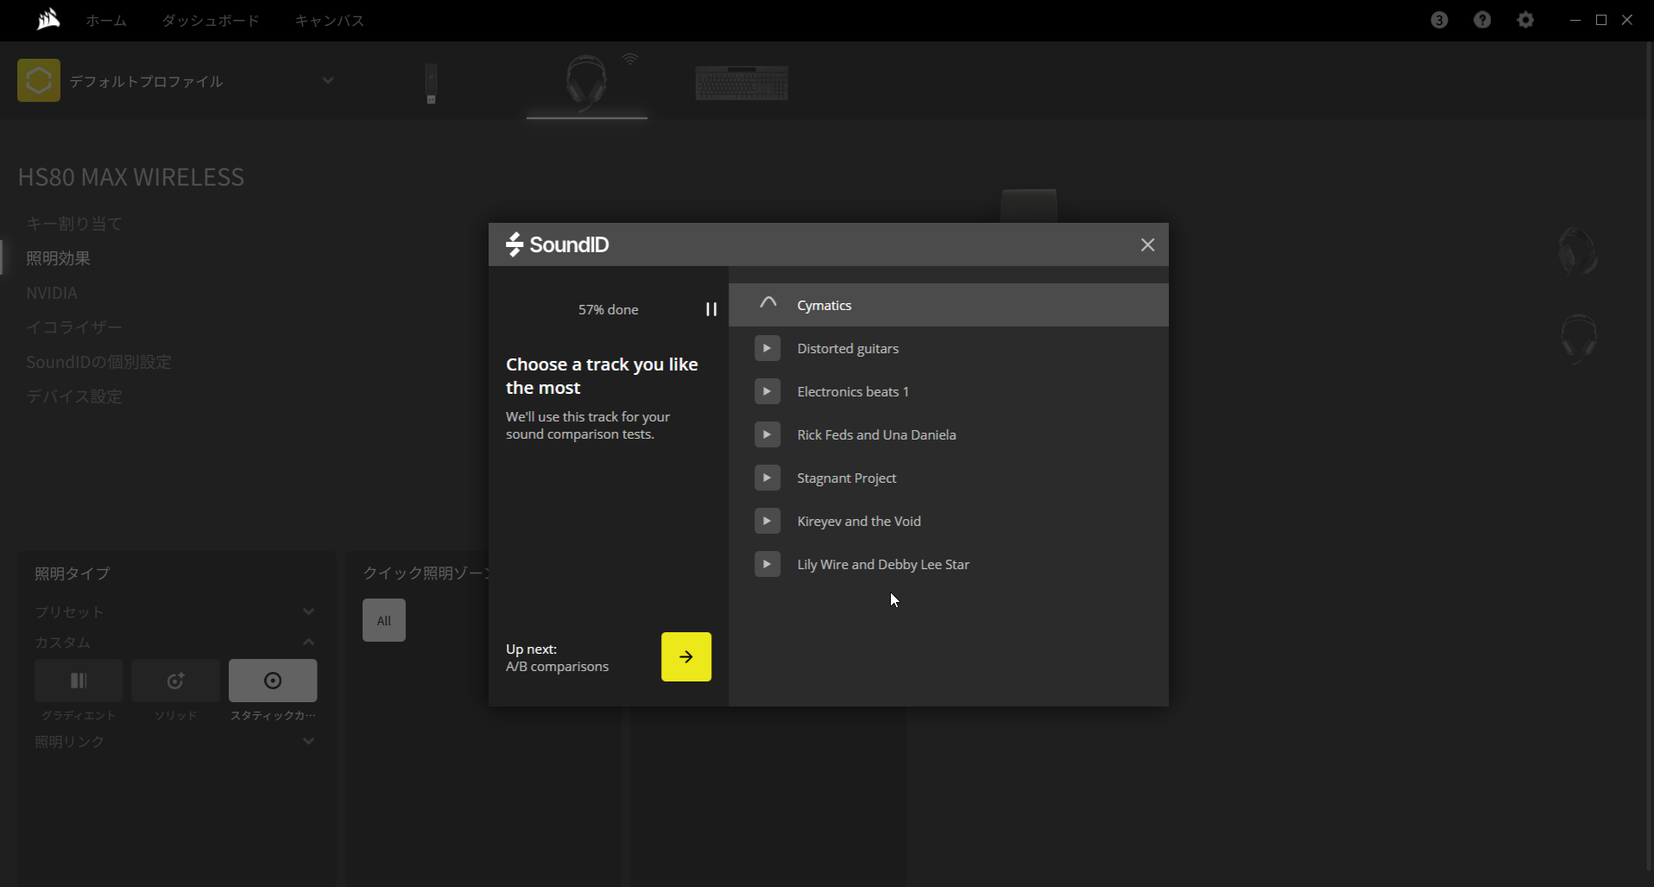Open the イコライザー menu item
This screenshot has height=887, width=1654.
(74, 327)
